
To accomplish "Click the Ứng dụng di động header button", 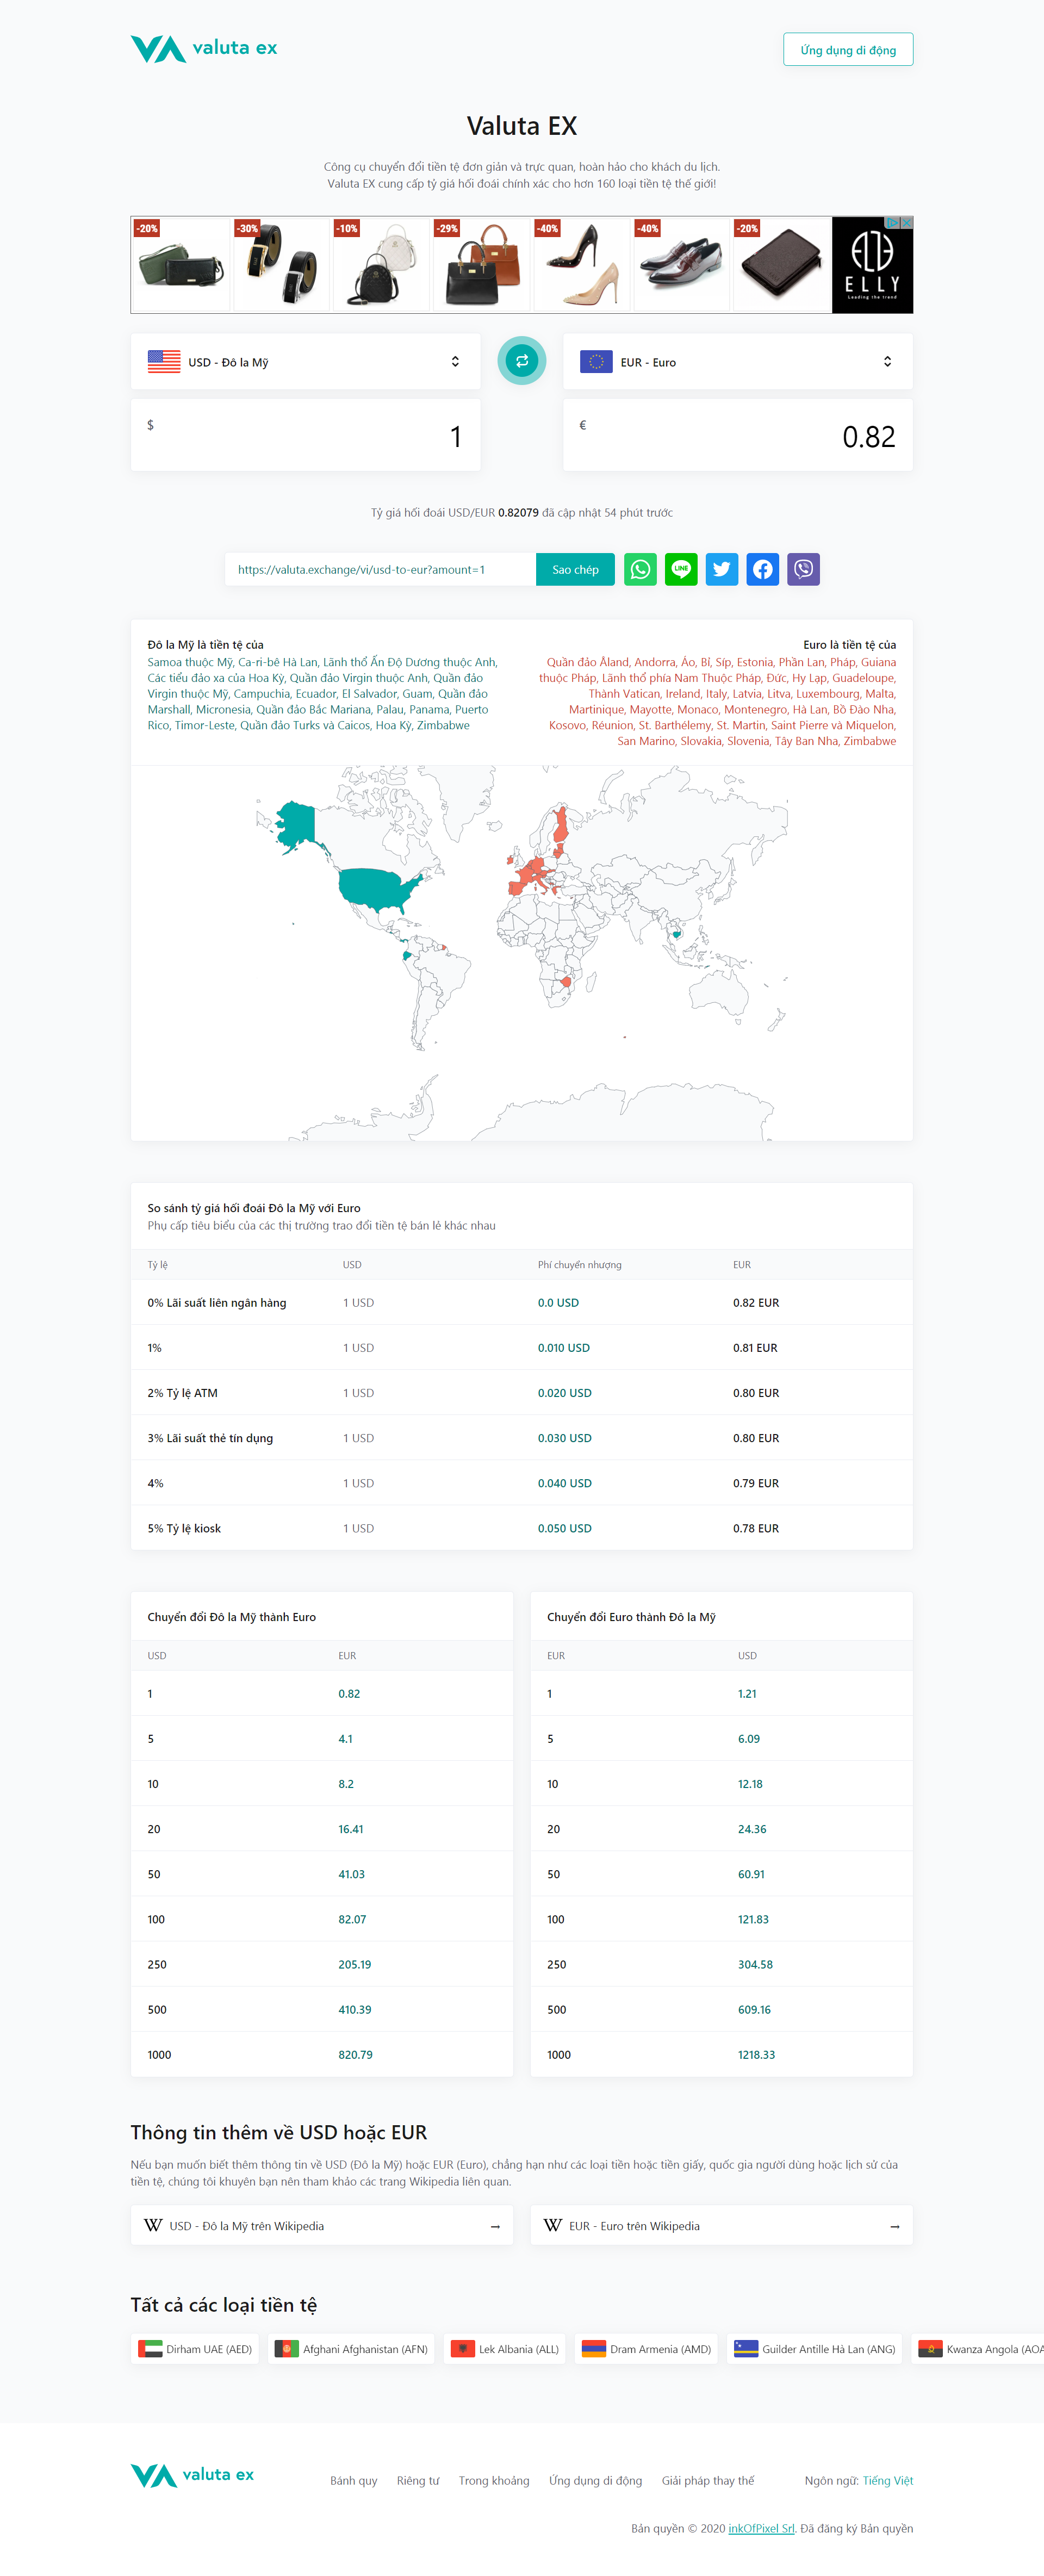I will [x=847, y=50].
